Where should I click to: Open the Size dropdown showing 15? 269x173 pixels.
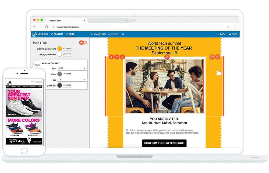tap(72, 80)
